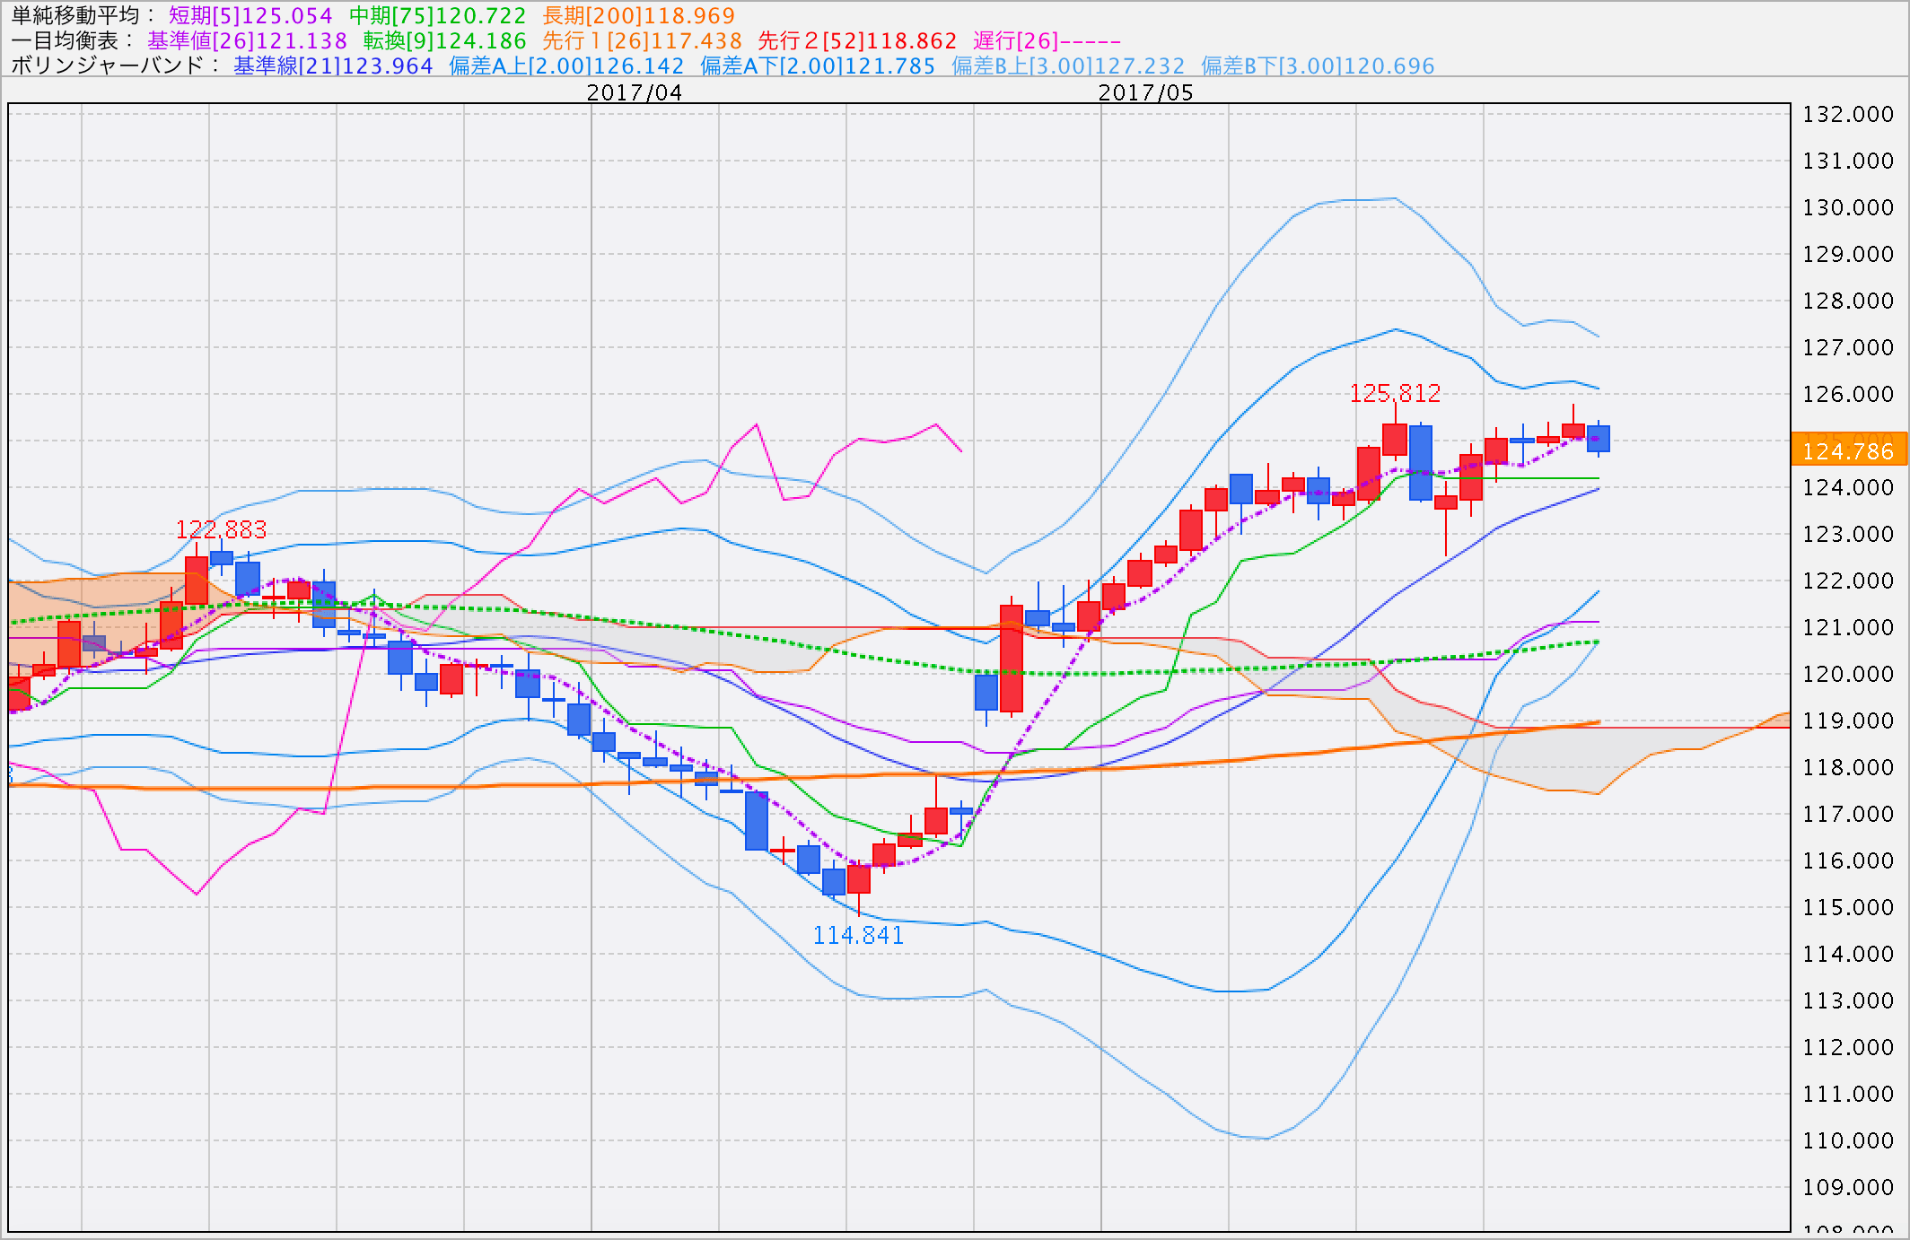Select long-term moving average 長期[200]118.969
The image size is (1910, 1240).
tap(639, 15)
